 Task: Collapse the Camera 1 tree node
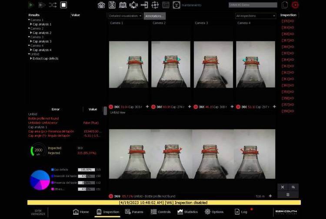(29, 20)
